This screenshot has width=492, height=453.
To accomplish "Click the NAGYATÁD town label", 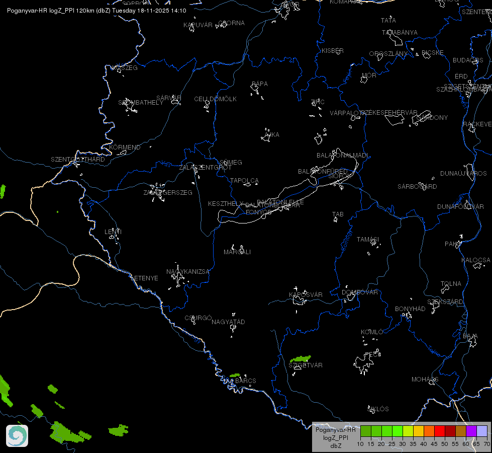I will (228, 322).
